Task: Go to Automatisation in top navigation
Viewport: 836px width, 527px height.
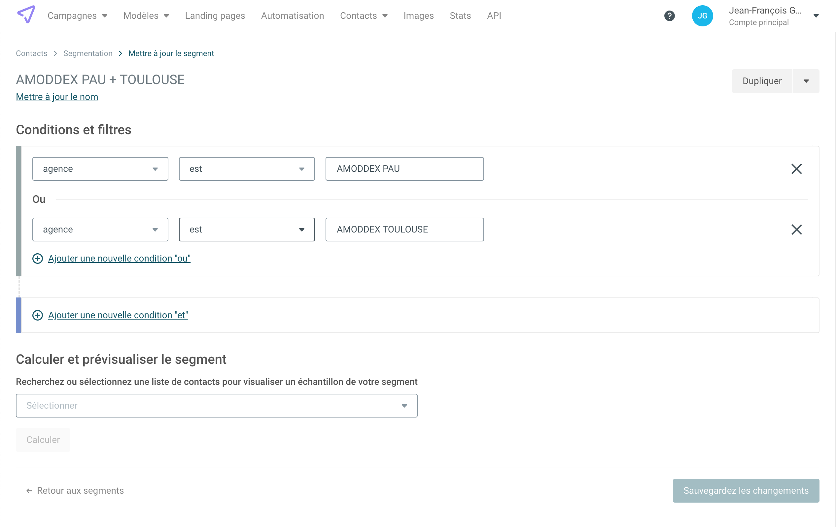Action: (292, 15)
